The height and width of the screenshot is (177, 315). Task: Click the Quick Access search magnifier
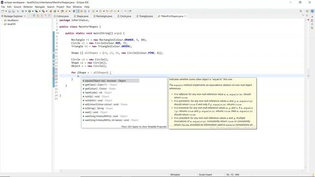301,11
